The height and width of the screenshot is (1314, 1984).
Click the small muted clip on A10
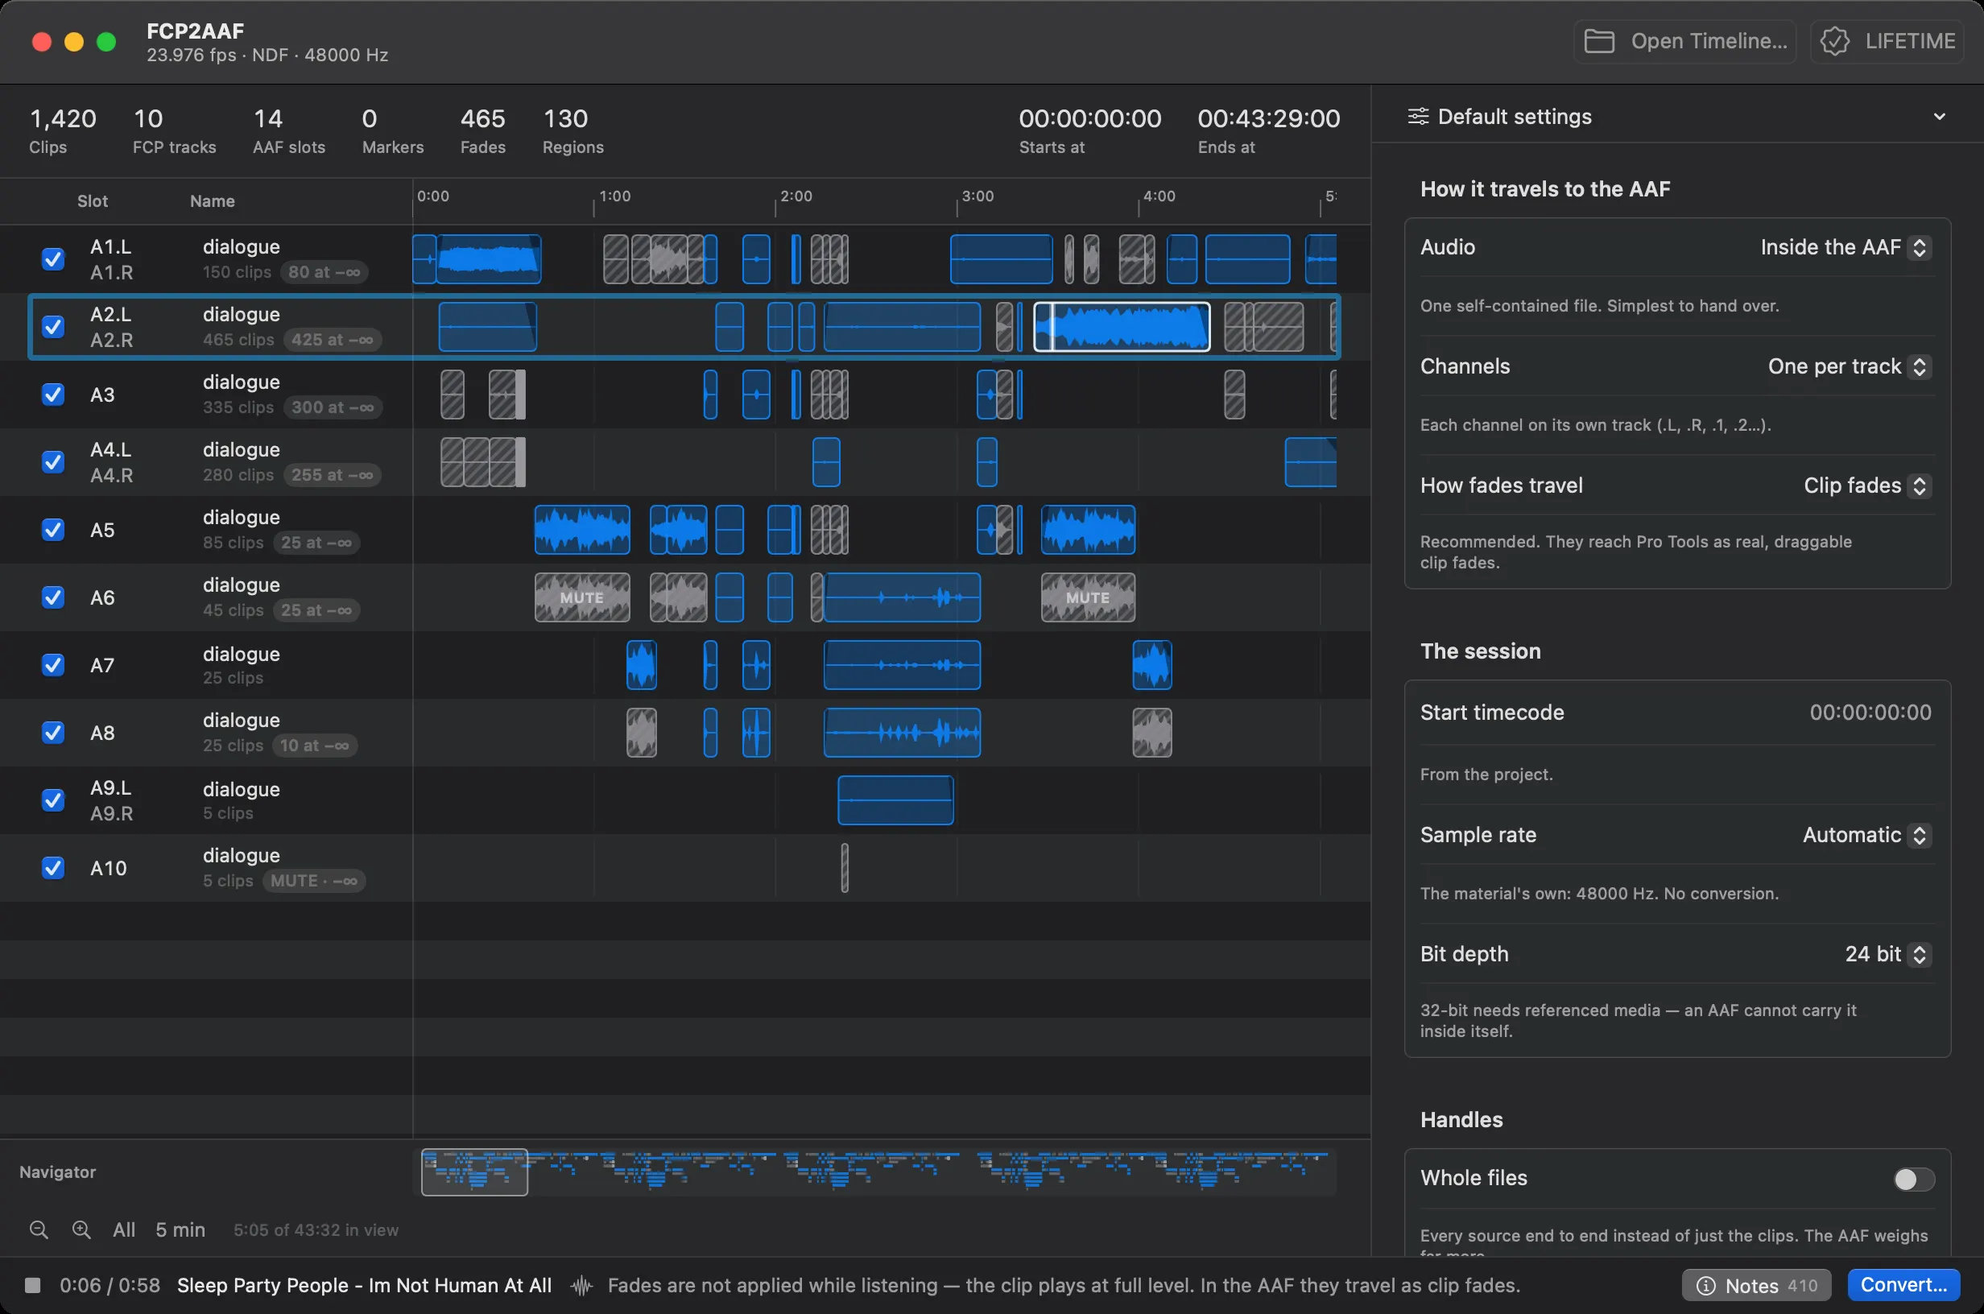tap(845, 867)
